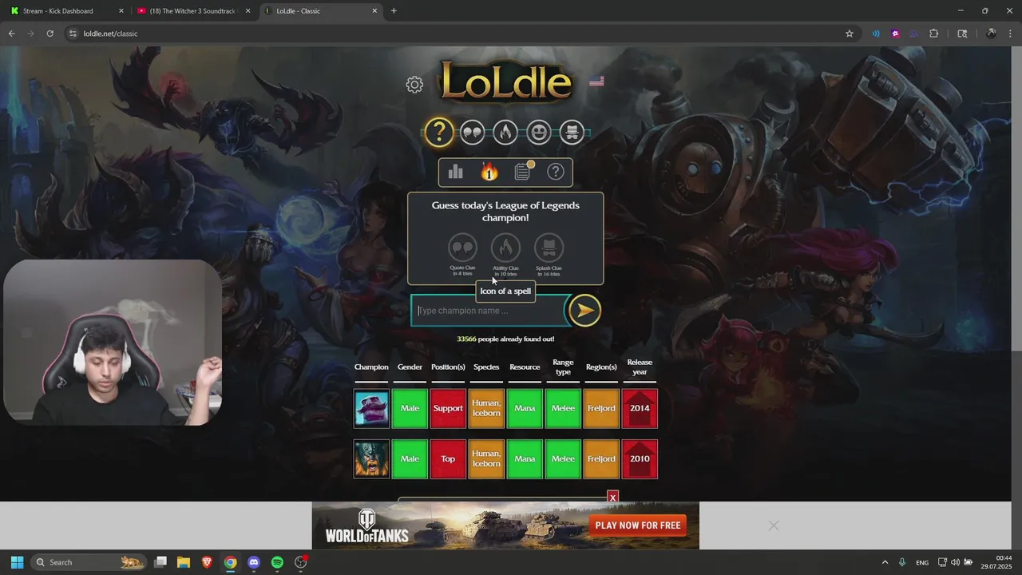Click the taskbar Search box
The width and height of the screenshot is (1022, 575).
(x=89, y=562)
